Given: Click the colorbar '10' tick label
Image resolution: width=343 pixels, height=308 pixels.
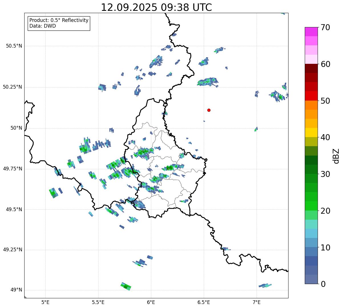Looking at the screenshot, I should pos(325,247).
